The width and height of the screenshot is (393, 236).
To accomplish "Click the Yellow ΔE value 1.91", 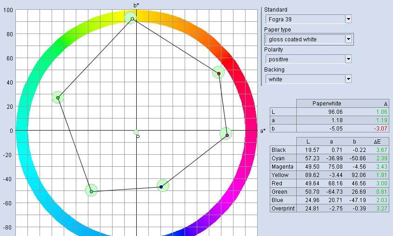I will click(379, 175).
